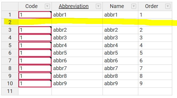Screen dimensions: 177x98
Task: Click the Code cell in row 1
Action: [35, 15]
